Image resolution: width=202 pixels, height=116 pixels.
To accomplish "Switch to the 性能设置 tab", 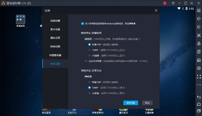I will click(55, 21).
